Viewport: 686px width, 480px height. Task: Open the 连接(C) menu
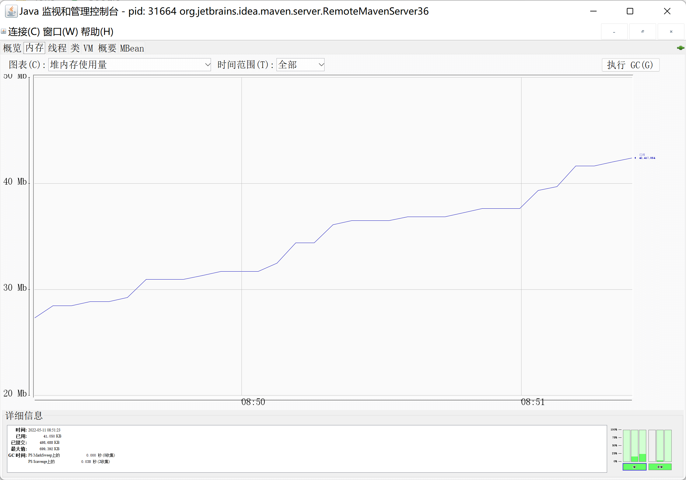coord(24,32)
